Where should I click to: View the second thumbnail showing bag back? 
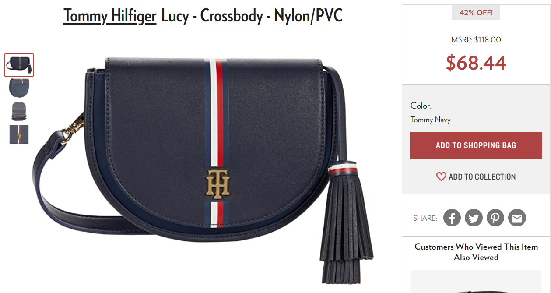[19, 88]
